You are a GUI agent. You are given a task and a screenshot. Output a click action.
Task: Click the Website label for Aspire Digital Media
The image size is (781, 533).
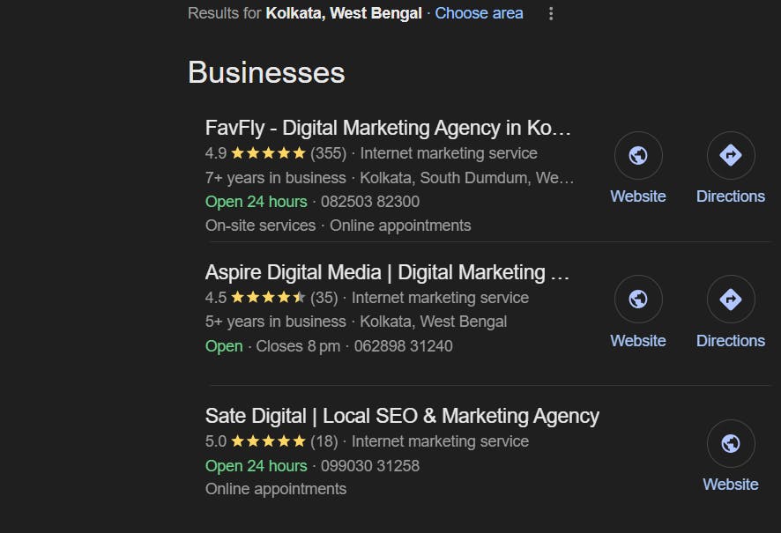point(638,341)
